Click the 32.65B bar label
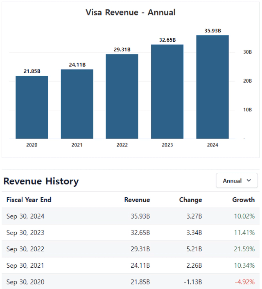Screen dimensions: 262x289 tap(167, 40)
